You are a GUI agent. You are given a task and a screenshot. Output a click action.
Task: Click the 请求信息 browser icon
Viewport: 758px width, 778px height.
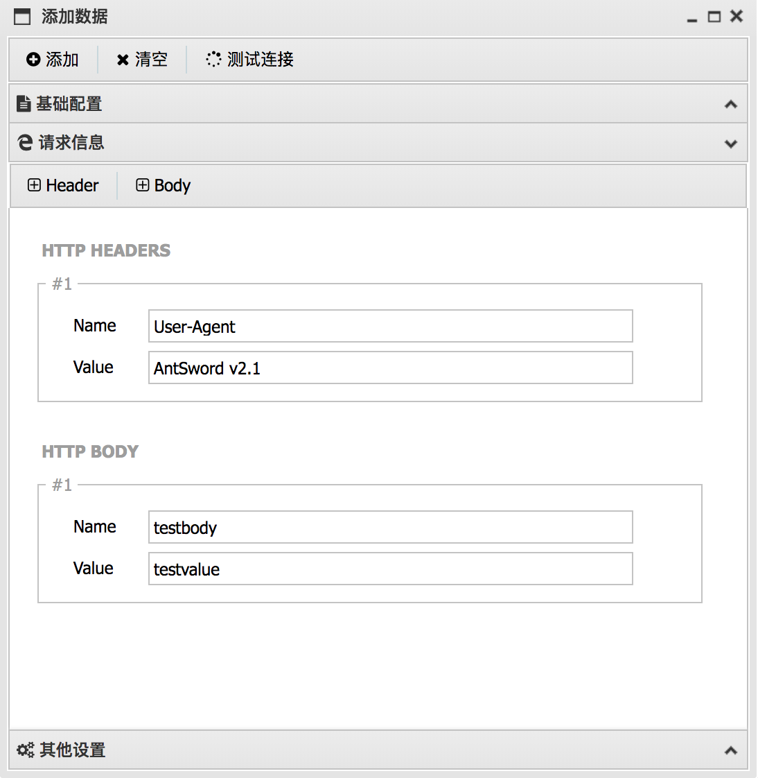[25, 143]
